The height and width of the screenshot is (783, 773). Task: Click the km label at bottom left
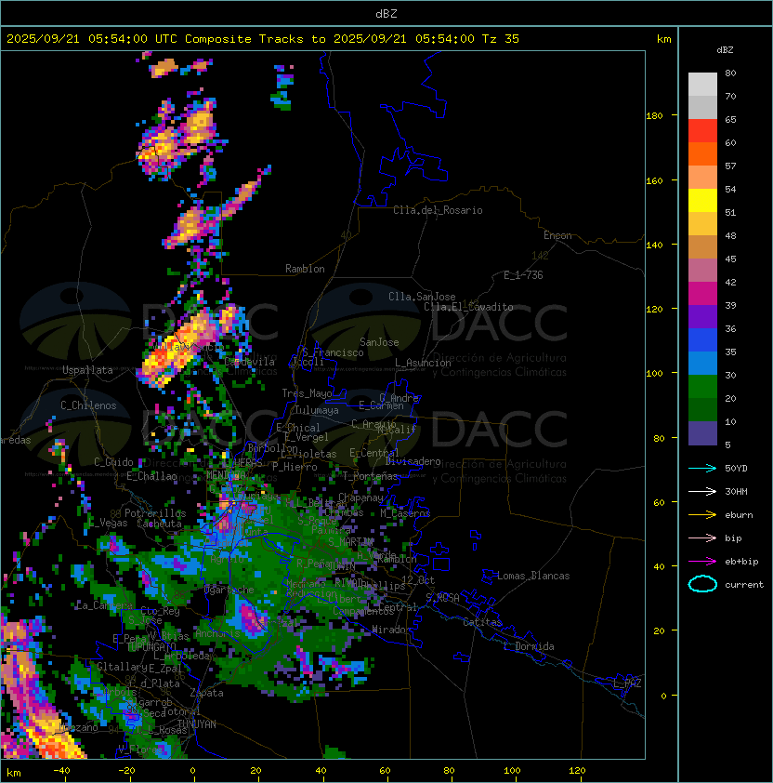[x=14, y=773]
